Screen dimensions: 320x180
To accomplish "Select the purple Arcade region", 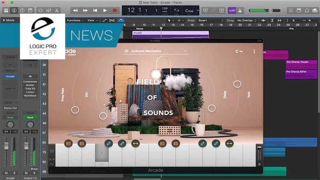I will click(x=171, y=35).
